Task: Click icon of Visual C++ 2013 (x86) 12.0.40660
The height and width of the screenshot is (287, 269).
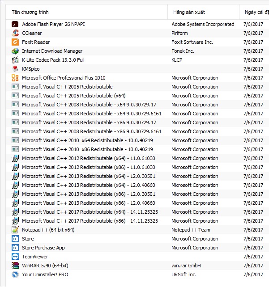Action: (x=15, y=203)
